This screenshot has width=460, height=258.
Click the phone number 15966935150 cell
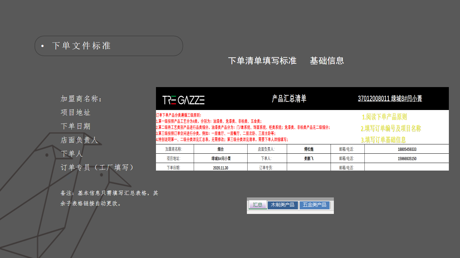[407, 158]
